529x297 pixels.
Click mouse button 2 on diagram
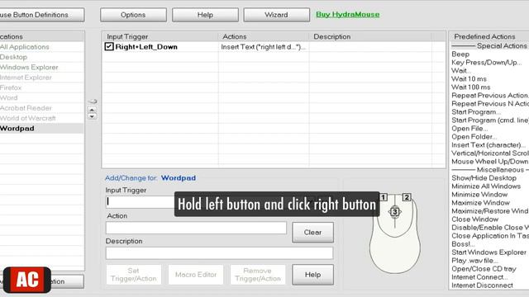click(407, 197)
